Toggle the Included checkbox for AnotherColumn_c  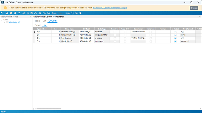click(175, 32)
